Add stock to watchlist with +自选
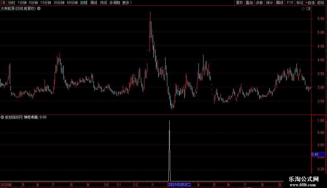The width and height of the screenshot is (327, 188). [310, 3]
